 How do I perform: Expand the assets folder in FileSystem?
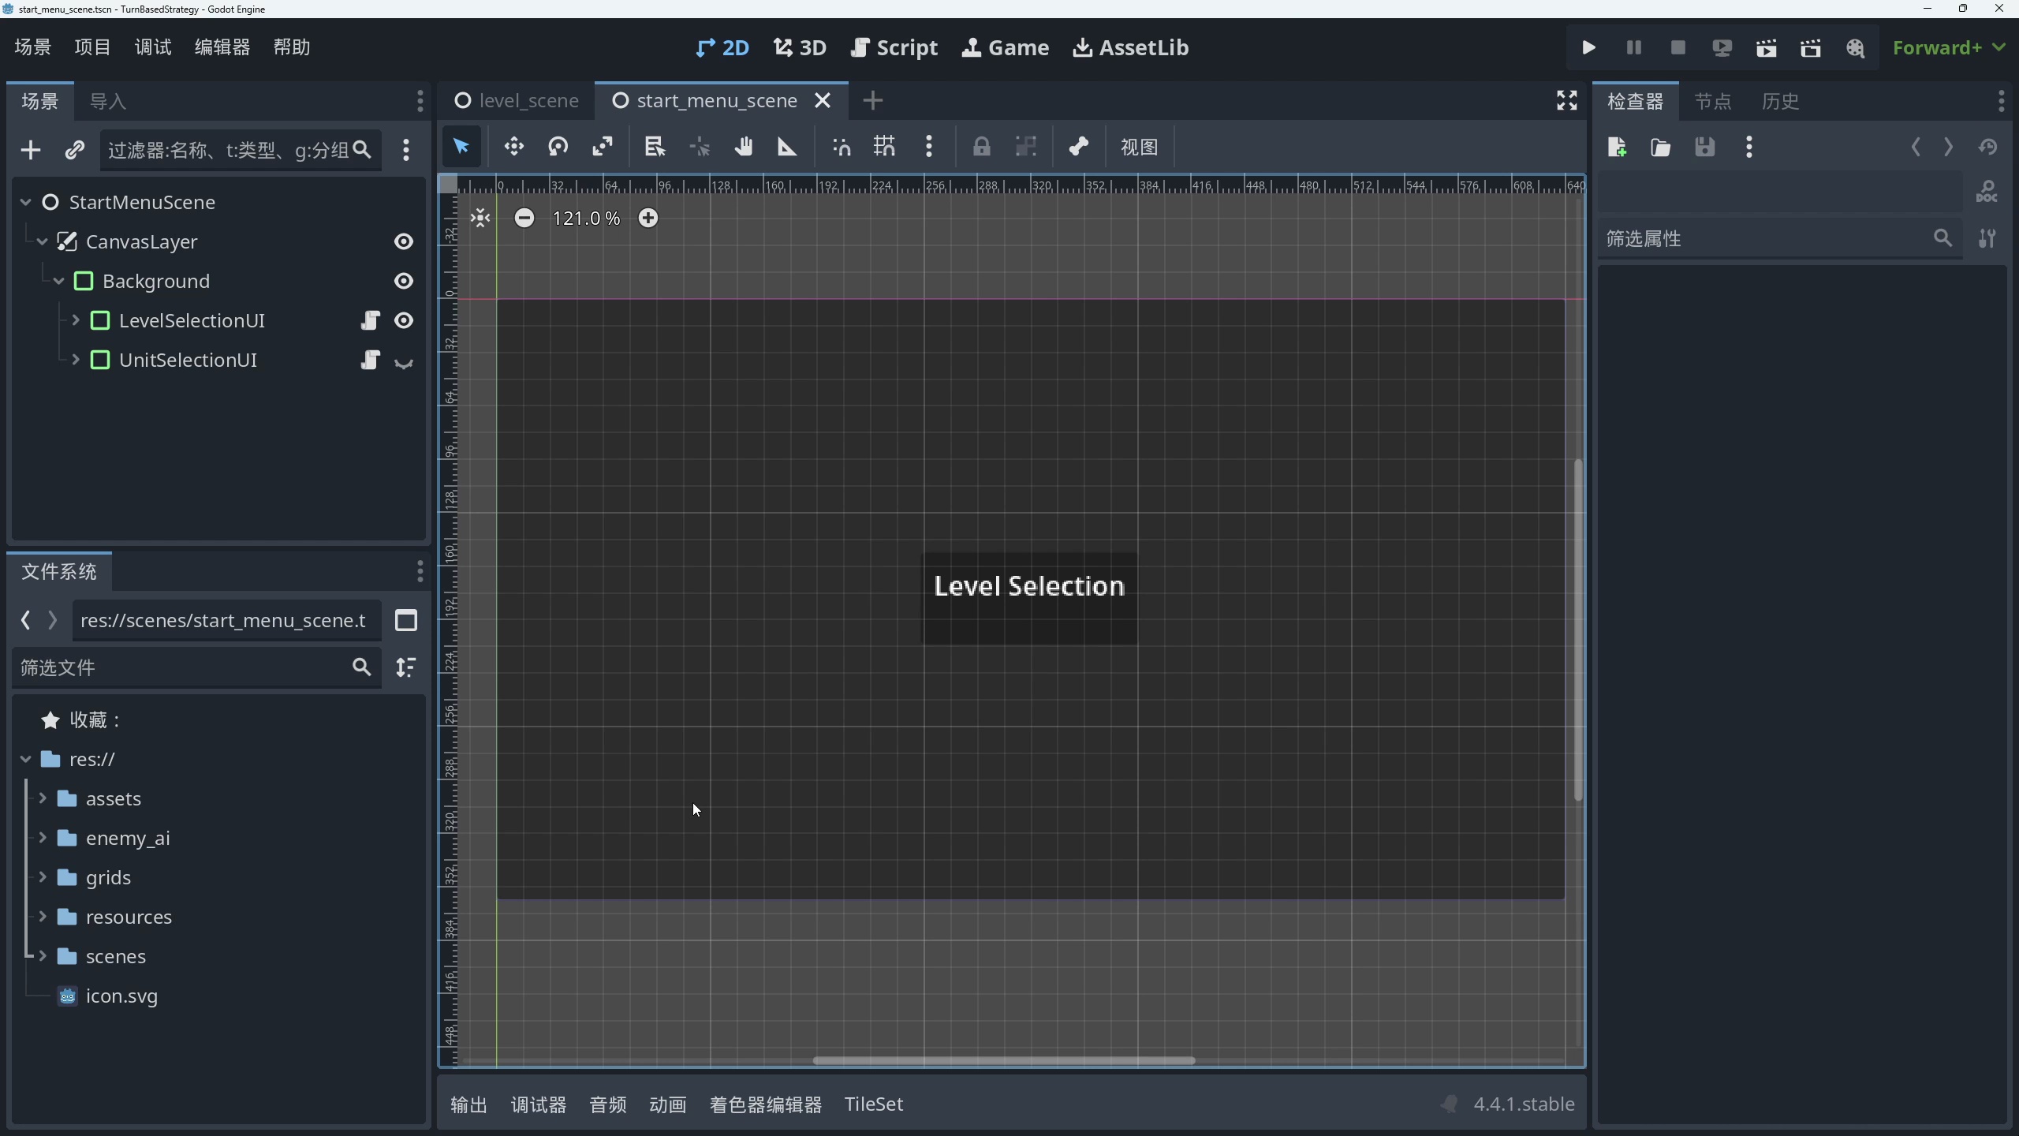coord(43,798)
